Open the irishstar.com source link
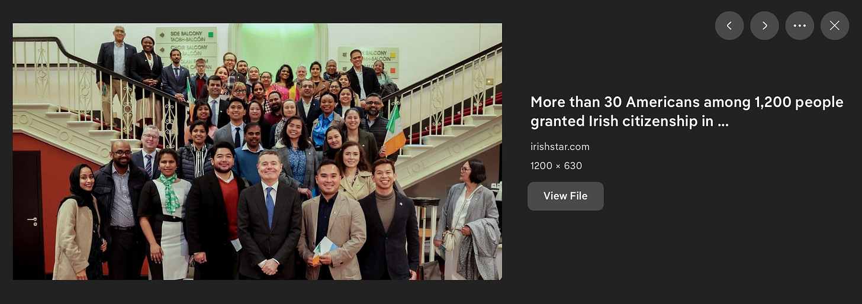This screenshot has height=304, width=862. (560, 147)
